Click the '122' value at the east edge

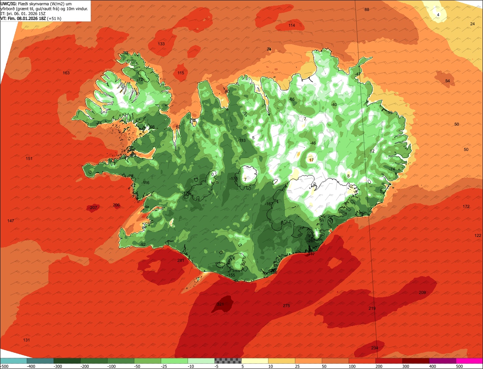point(478,235)
